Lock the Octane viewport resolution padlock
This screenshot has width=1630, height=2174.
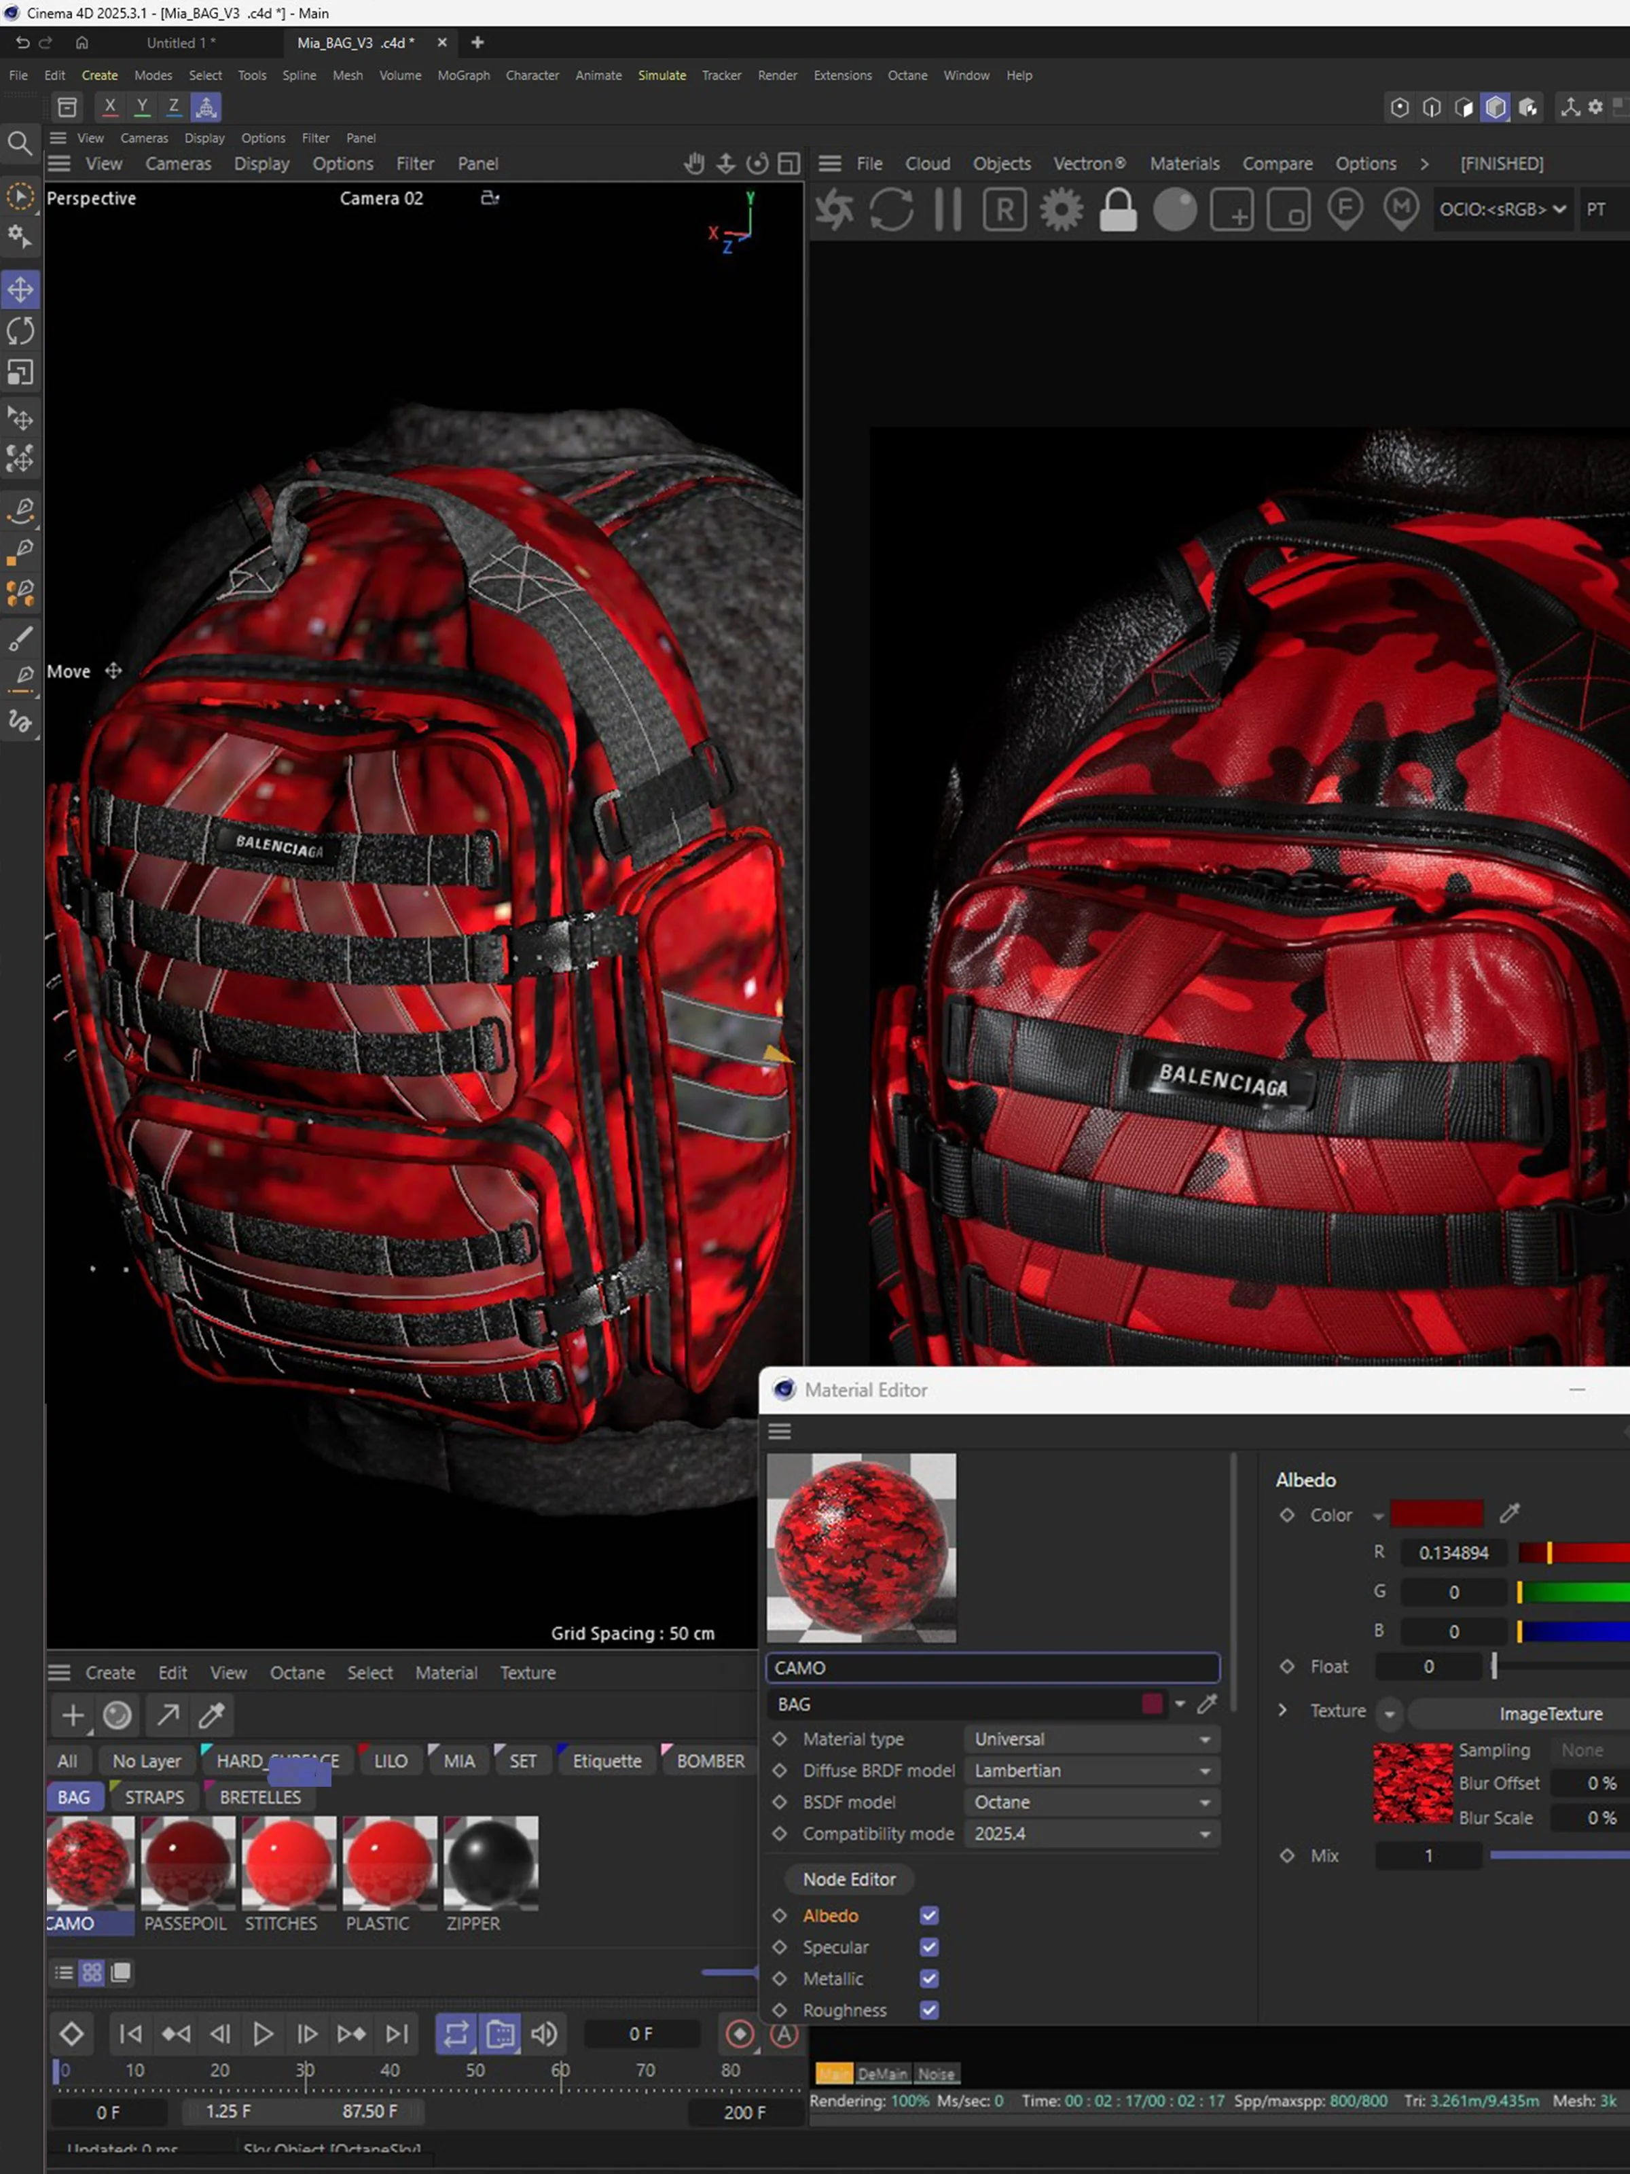pos(1117,209)
